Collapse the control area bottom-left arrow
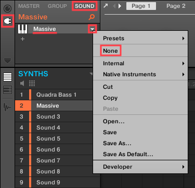 tap(7, 61)
